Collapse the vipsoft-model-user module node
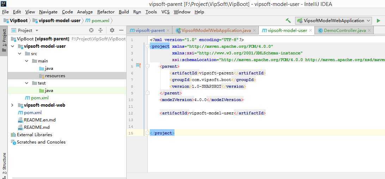Screen dimensions: 385x179 point(12,46)
